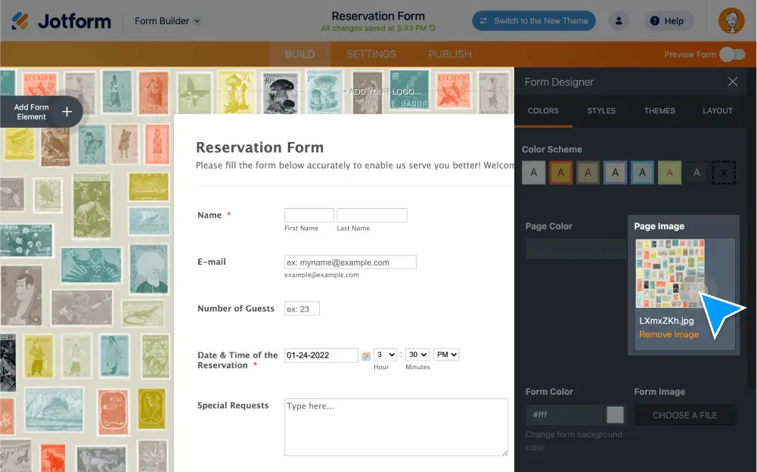Open Add Form Element with the plus icon
This screenshot has height=472, width=757.
pyautogui.click(x=65, y=111)
